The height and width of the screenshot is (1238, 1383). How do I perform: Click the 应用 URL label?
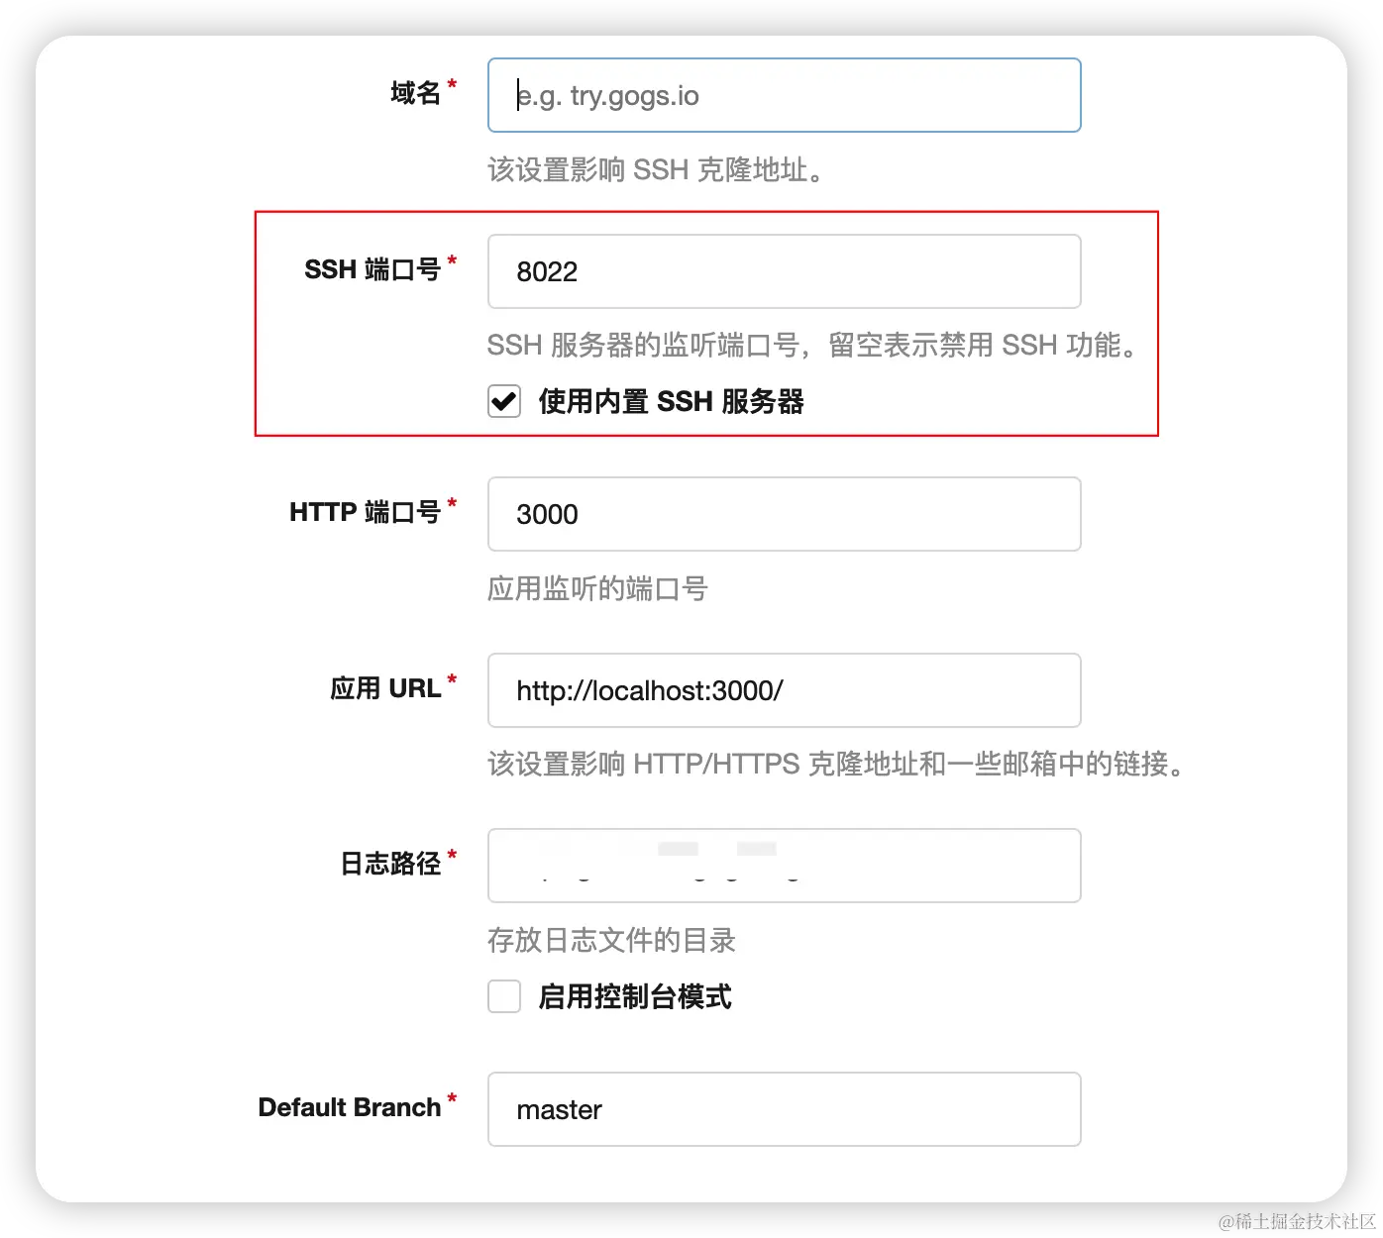(384, 687)
